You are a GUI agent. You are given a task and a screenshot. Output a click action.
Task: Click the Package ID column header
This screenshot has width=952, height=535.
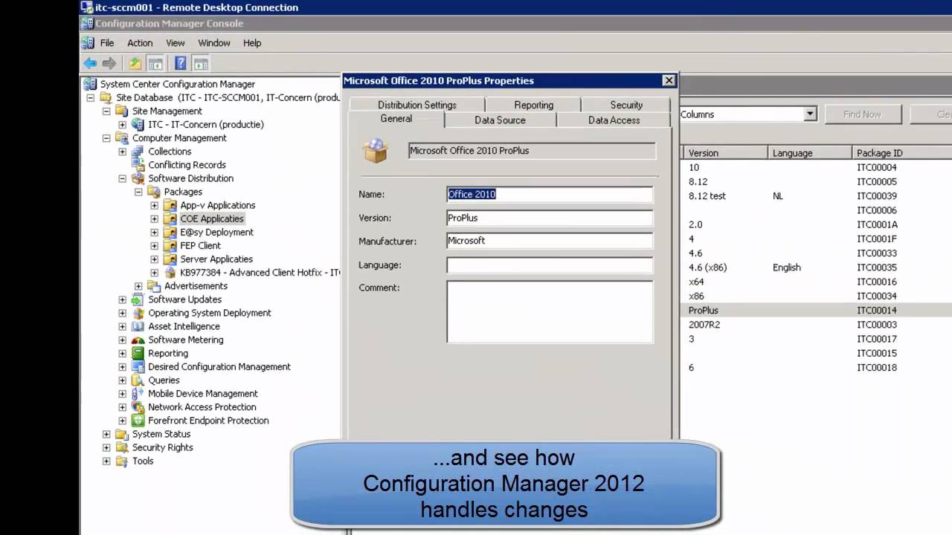pyautogui.click(x=901, y=153)
